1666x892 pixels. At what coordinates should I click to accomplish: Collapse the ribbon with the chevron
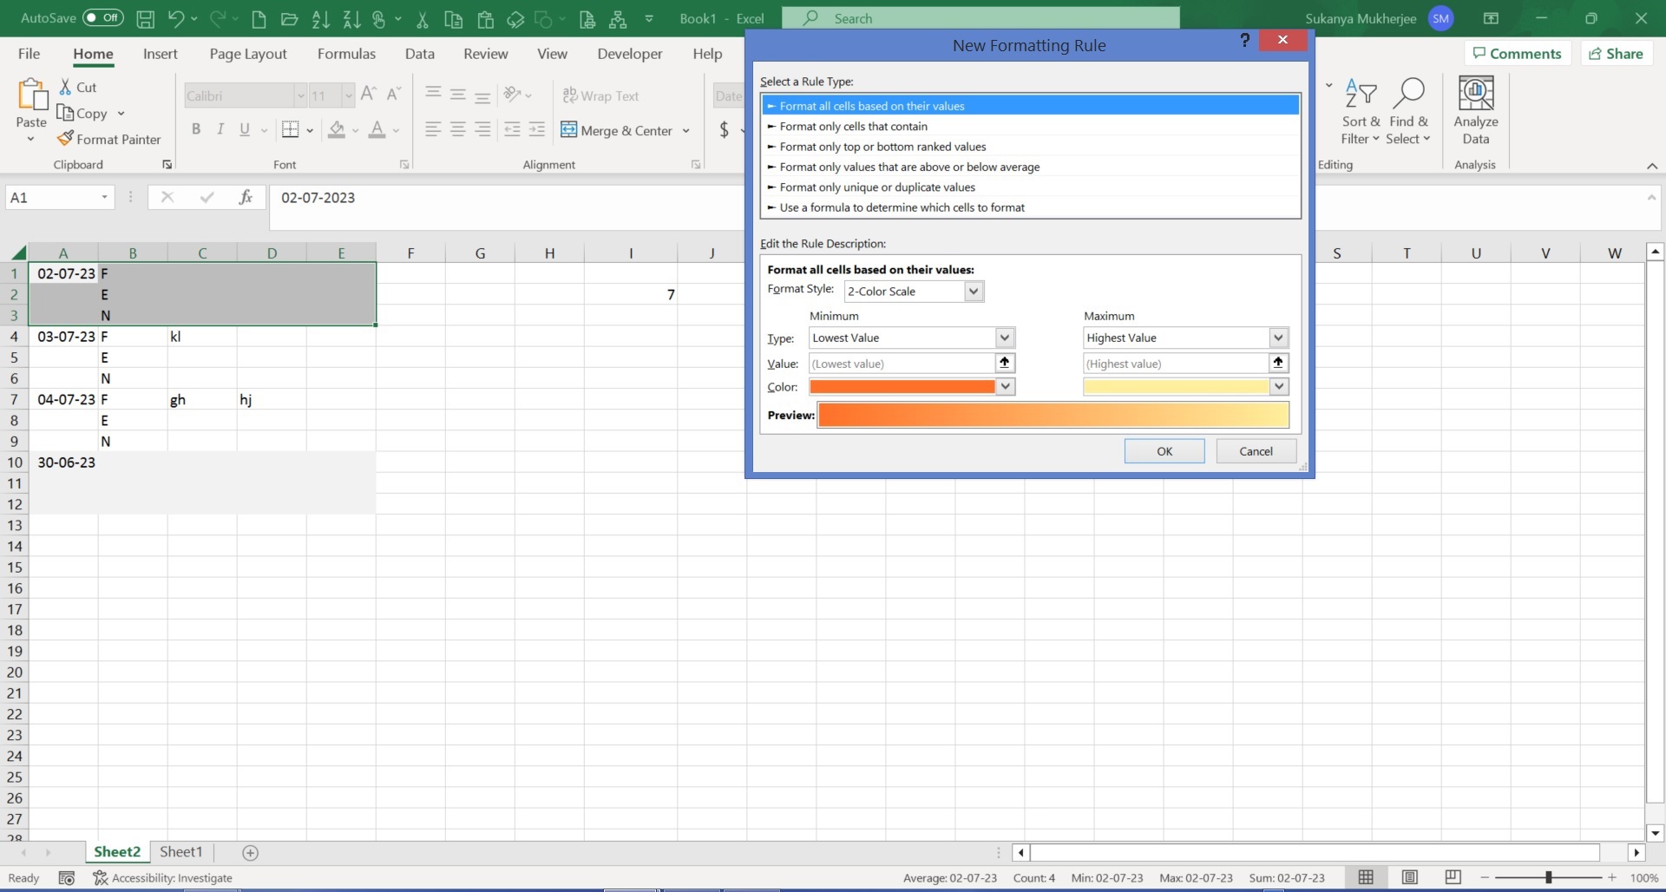(1652, 166)
